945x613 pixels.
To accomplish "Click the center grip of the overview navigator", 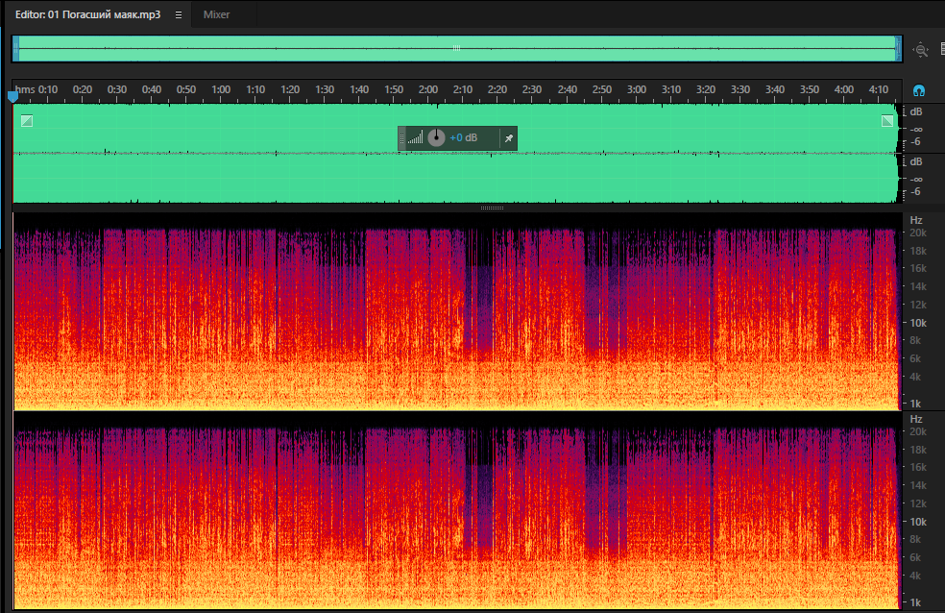I will pos(457,48).
